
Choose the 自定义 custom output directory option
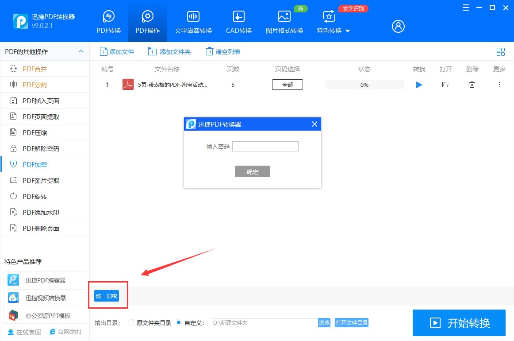pyautogui.click(x=179, y=322)
